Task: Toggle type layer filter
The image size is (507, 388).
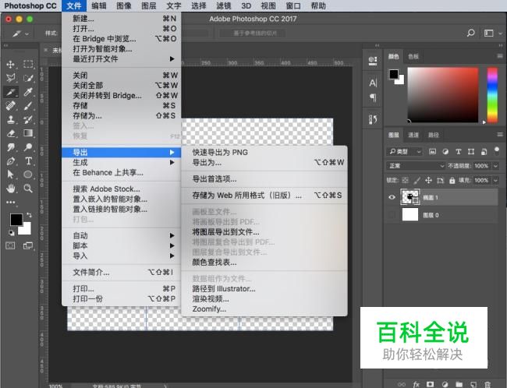Action: click(x=458, y=151)
